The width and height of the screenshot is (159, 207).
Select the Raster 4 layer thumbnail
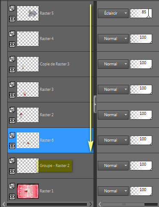click(x=28, y=39)
